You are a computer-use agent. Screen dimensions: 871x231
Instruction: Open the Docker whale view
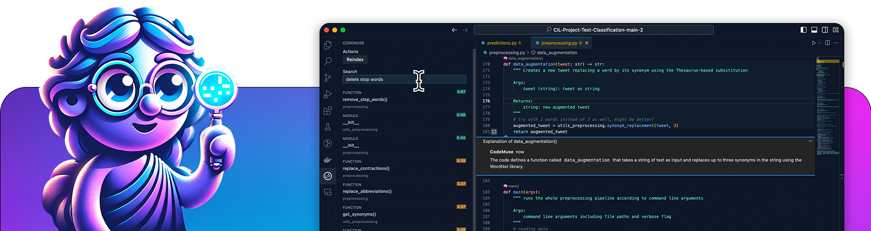click(328, 160)
